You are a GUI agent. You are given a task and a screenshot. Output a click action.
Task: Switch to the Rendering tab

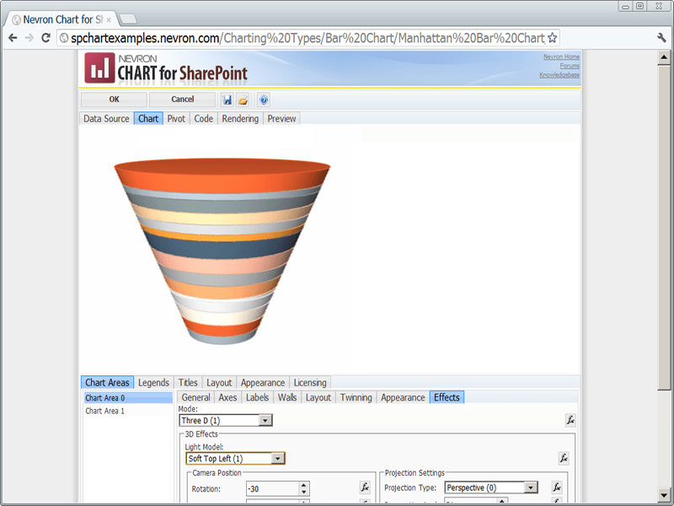click(240, 118)
